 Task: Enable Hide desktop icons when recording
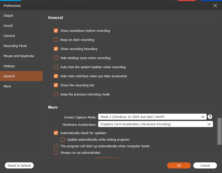(56, 58)
